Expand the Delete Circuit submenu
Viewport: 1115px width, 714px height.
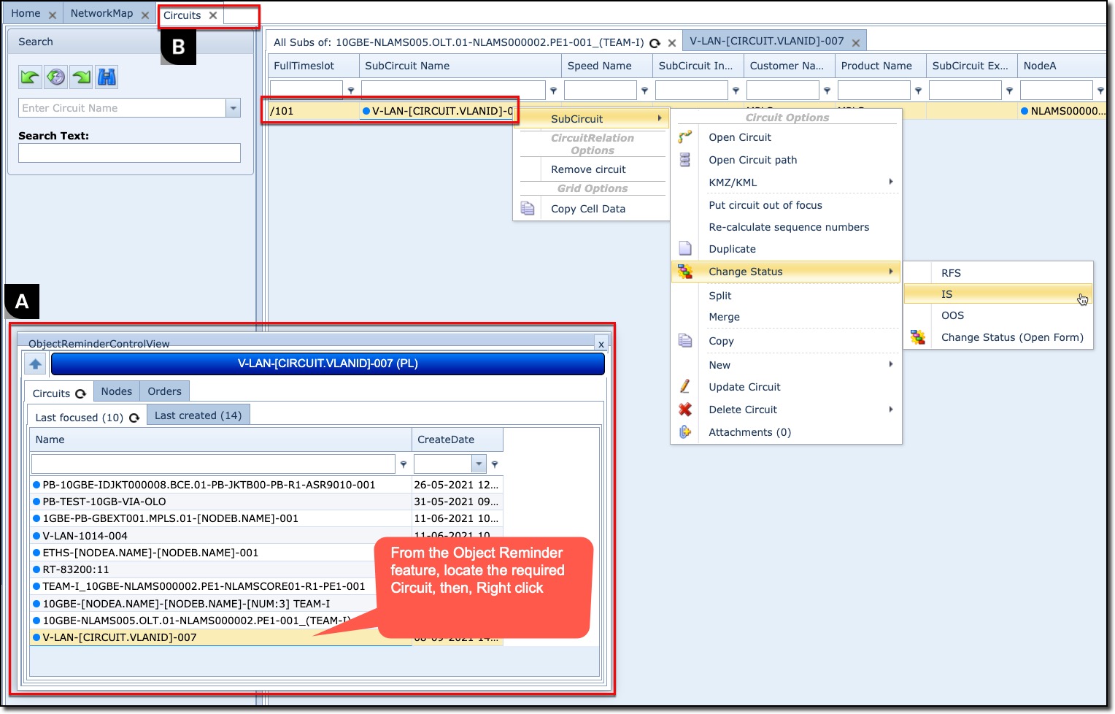[x=890, y=410]
